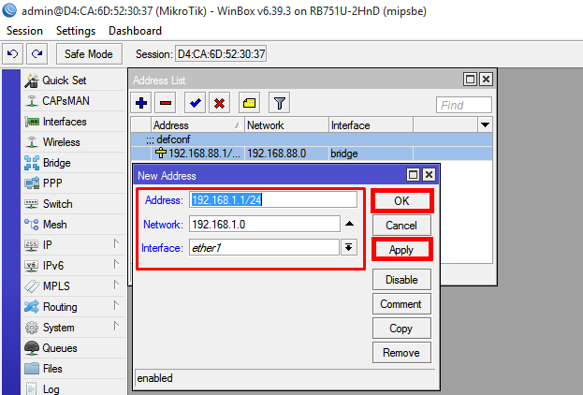This screenshot has height=395, width=583.
Task: Open Queues in the sidebar
Action: [74, 348]
